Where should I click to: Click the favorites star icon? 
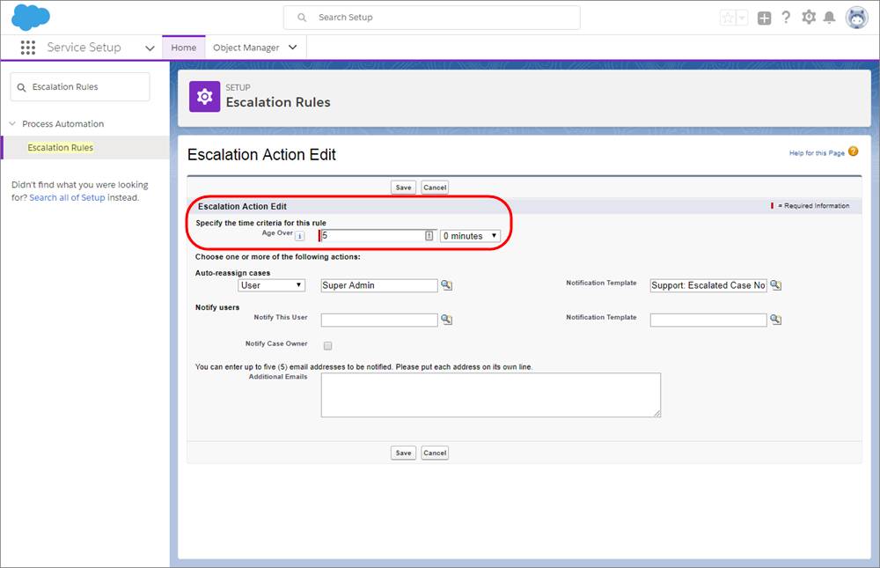pyautogui.click(x=728, y=18)
